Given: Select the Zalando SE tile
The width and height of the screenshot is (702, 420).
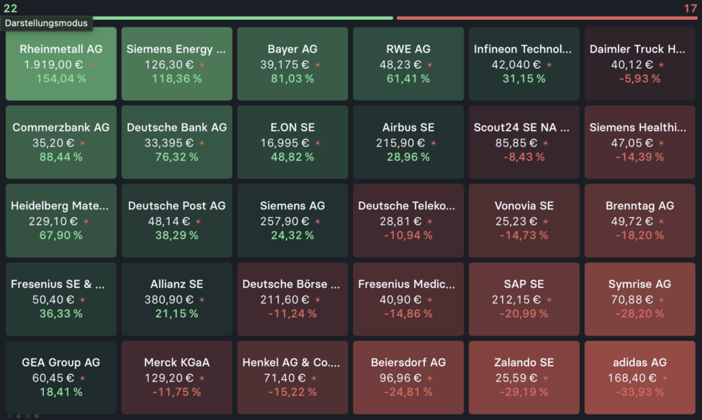Looking at the screenshot, I should point(524,378).
